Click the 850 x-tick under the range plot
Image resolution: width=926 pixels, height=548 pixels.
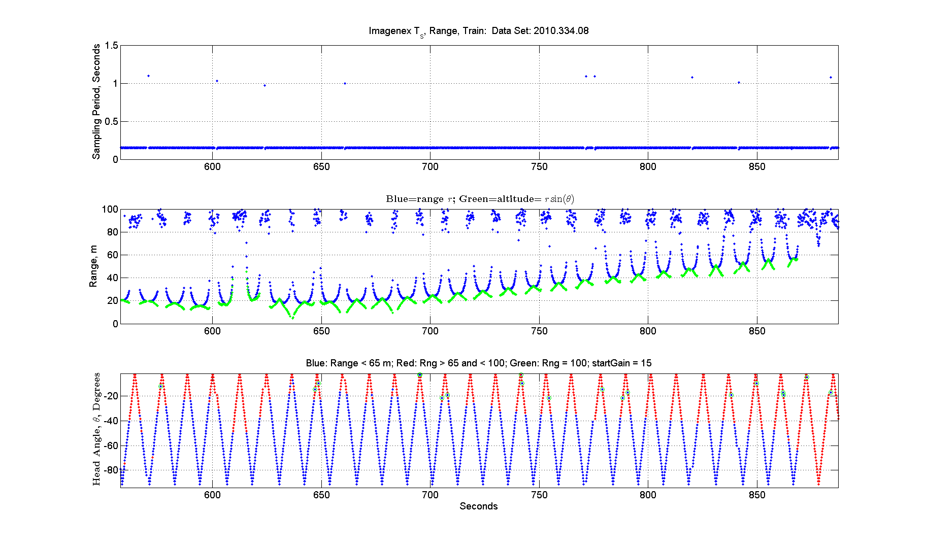coord(757,331)
